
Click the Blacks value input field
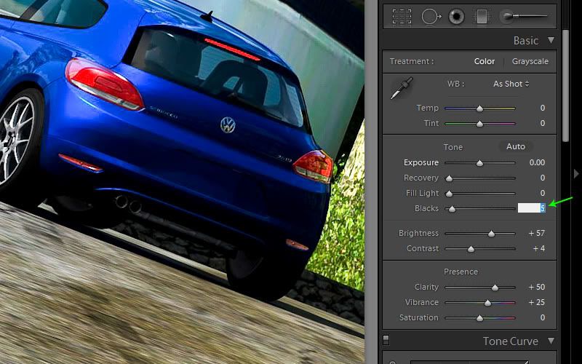[532, 208]
